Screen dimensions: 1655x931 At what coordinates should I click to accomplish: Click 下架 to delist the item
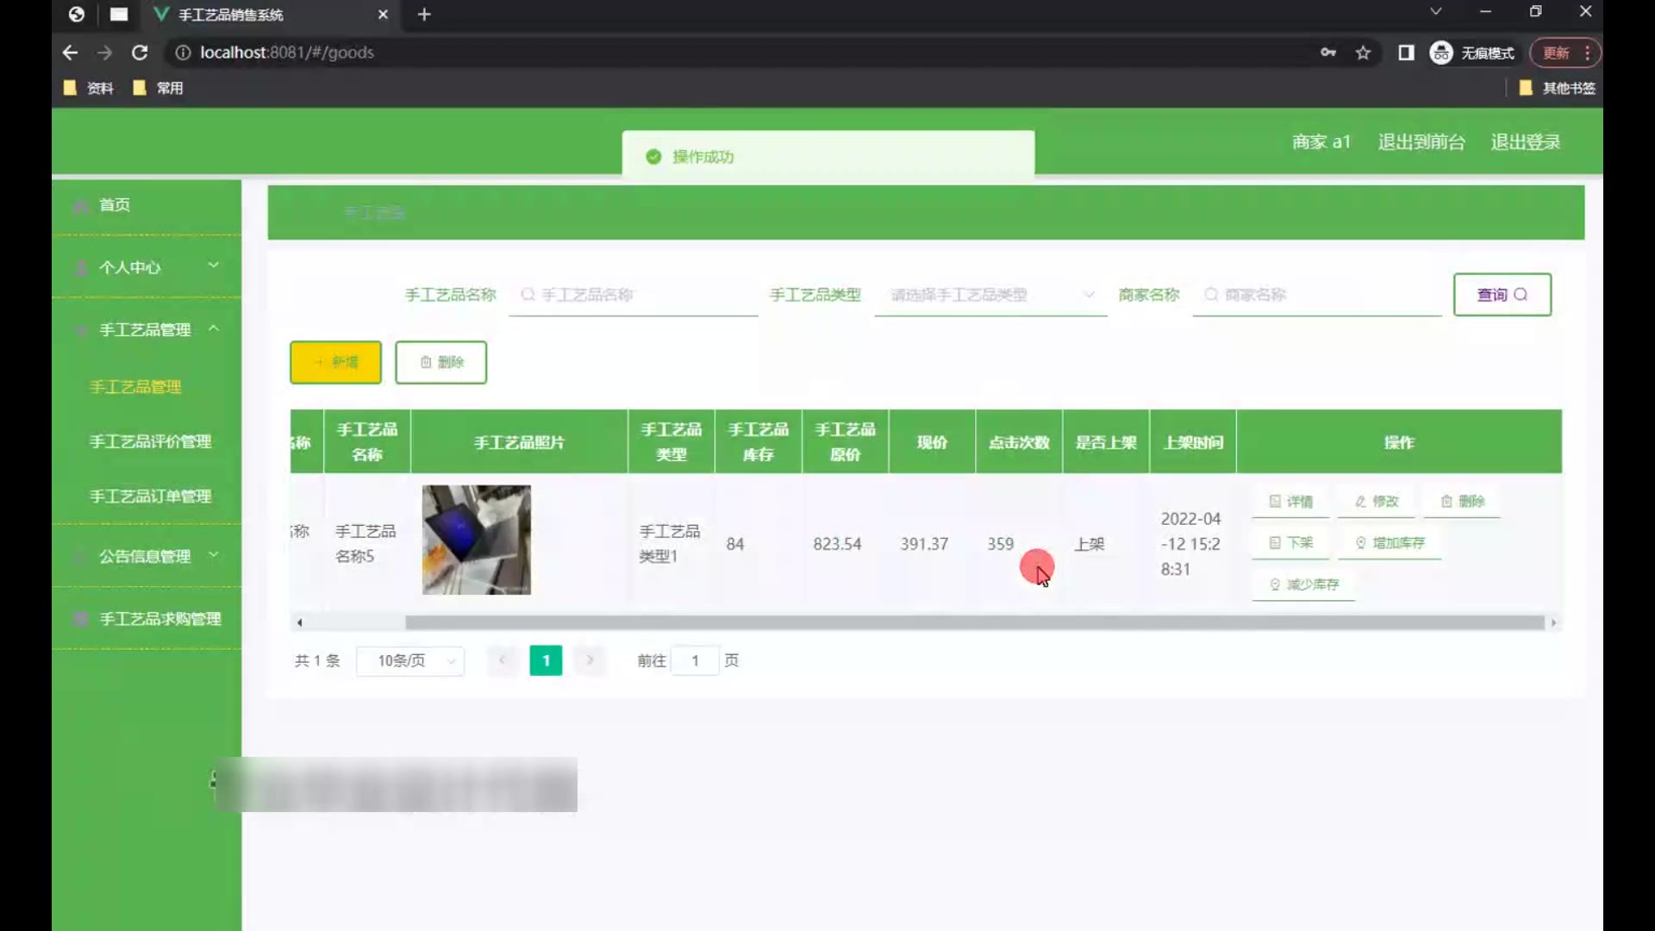(x=1290, y=543)
